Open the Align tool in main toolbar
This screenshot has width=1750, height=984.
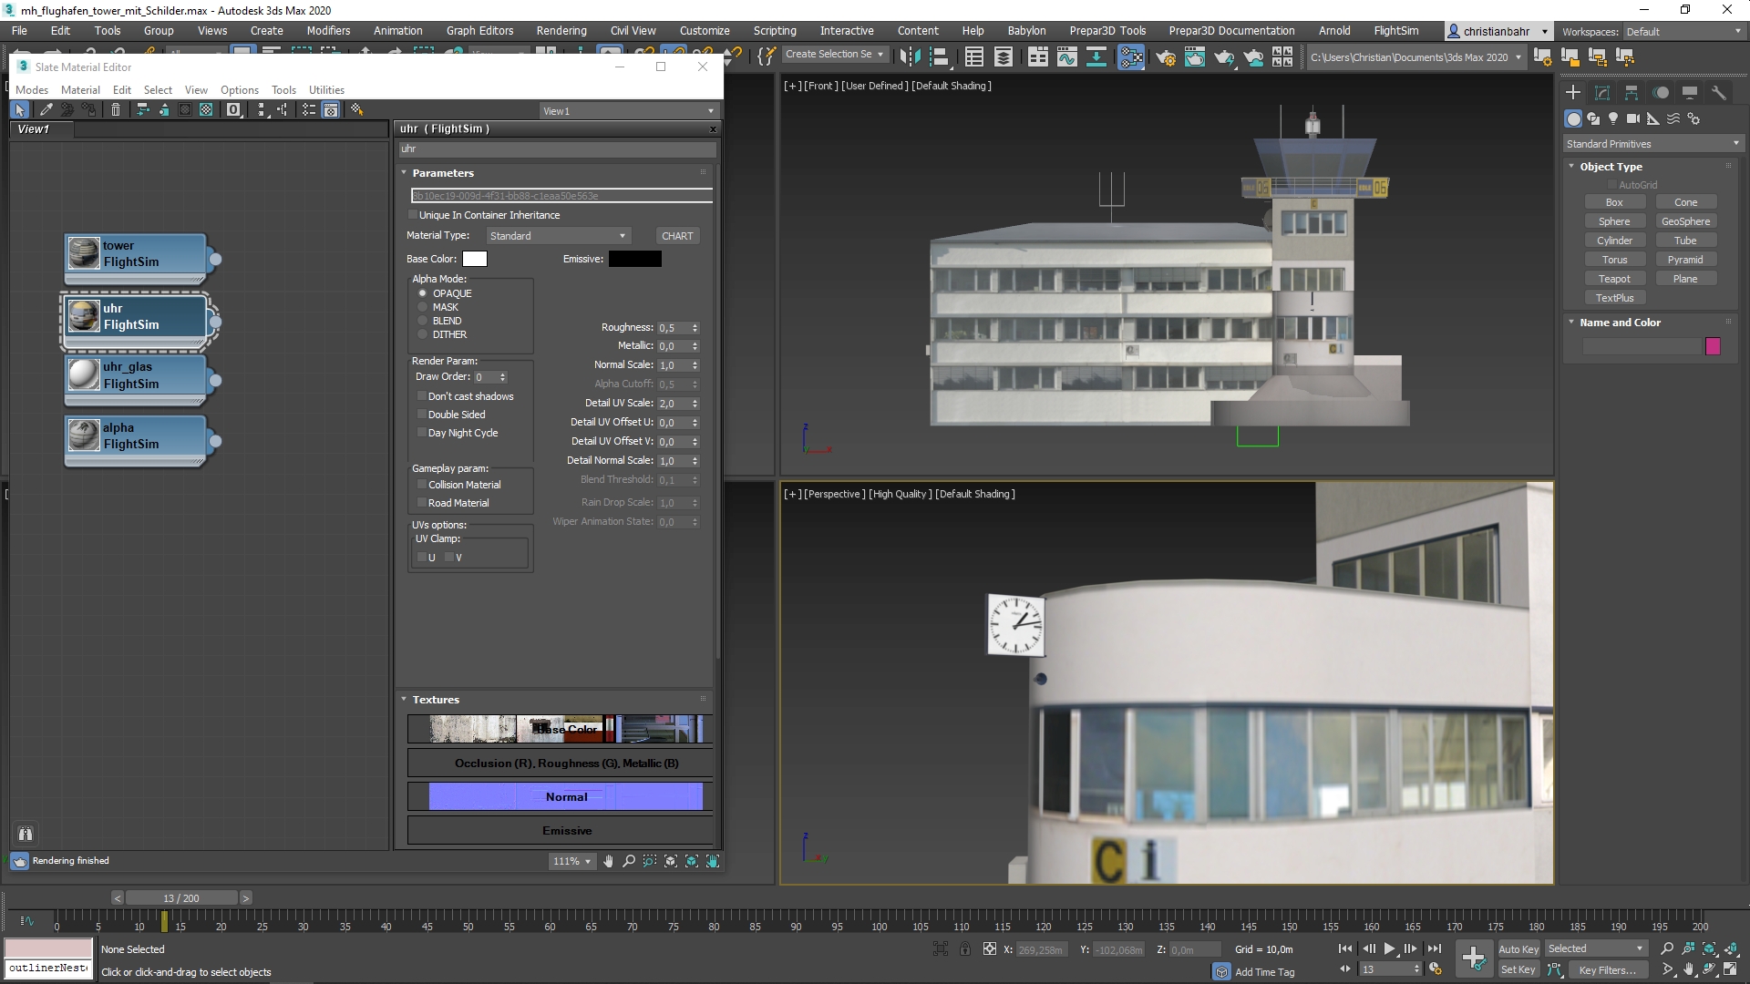pos(939,57)
